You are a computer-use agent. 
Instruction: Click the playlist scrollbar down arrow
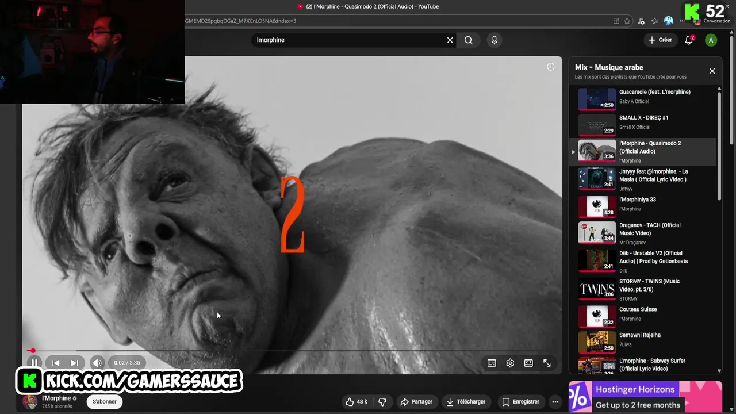pyautogui.click(x=719, y=371)
